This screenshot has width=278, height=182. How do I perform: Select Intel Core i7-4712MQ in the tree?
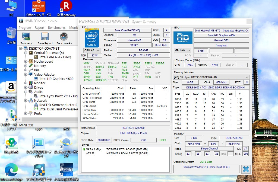pyautogui.click(x=55, y=57)
